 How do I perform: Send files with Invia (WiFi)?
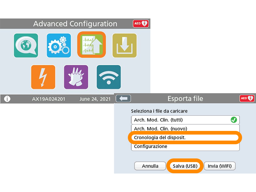click(220, 166)
